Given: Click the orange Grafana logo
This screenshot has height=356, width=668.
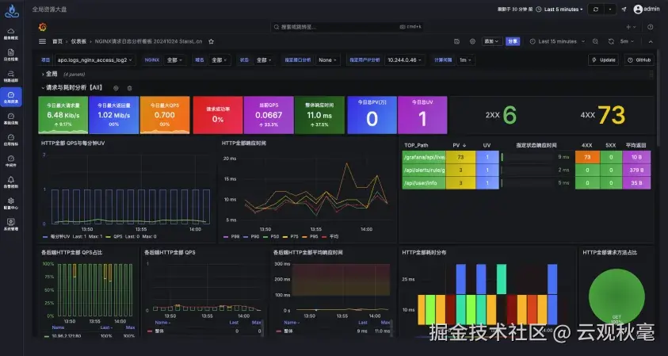Looking at the screenshot, I should point(43,27).
